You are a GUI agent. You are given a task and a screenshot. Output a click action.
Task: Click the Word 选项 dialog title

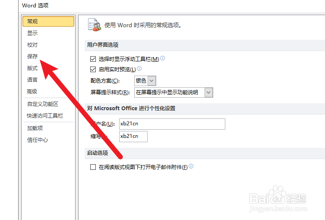[35, 5]
